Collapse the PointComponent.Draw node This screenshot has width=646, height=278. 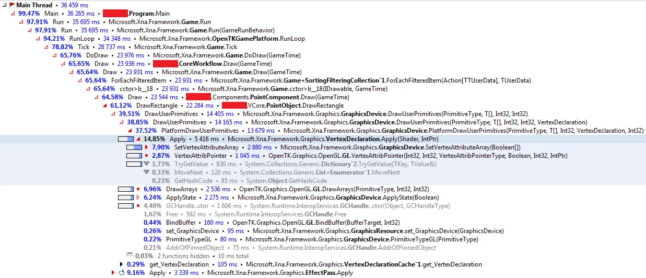(97, 97)
